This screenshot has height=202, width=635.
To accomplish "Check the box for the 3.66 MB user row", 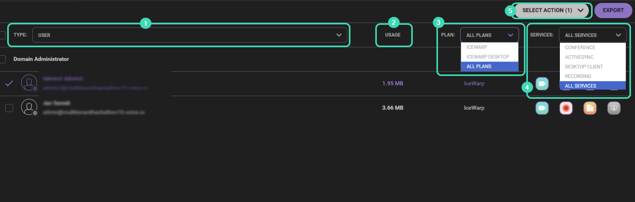I will pyautogui.click(x=9, y=108).
